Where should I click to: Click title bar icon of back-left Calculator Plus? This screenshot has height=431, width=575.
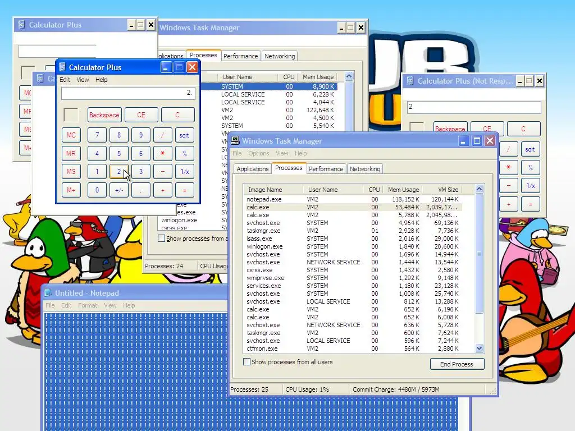click(x=22, y=25)
